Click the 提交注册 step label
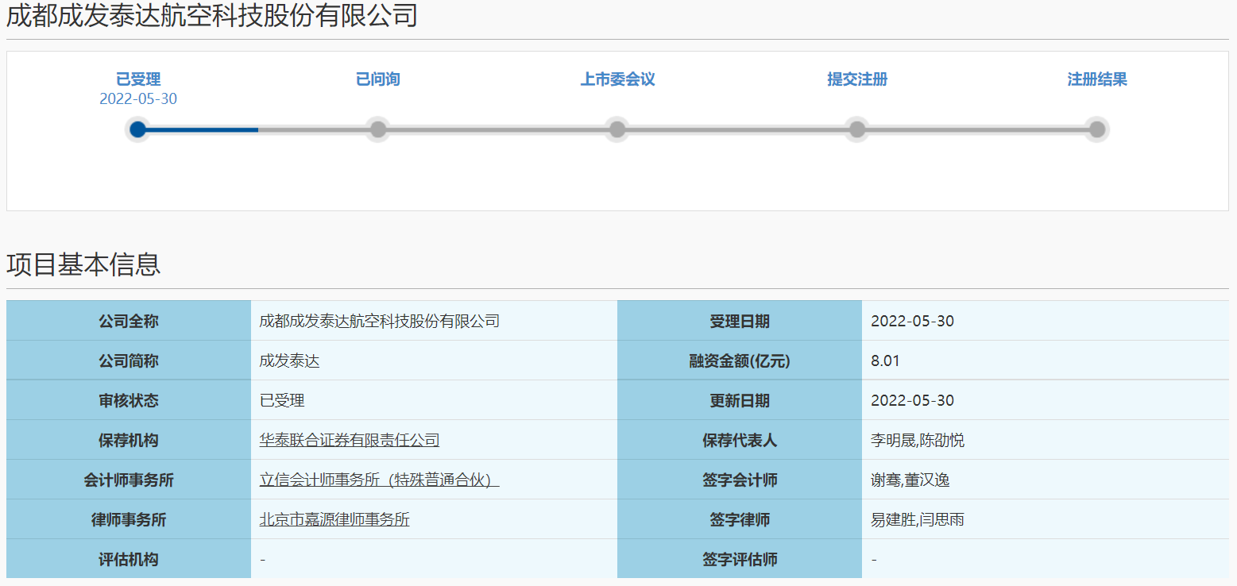This screenshot has width=1237, height=586. [x=857, y=79]
